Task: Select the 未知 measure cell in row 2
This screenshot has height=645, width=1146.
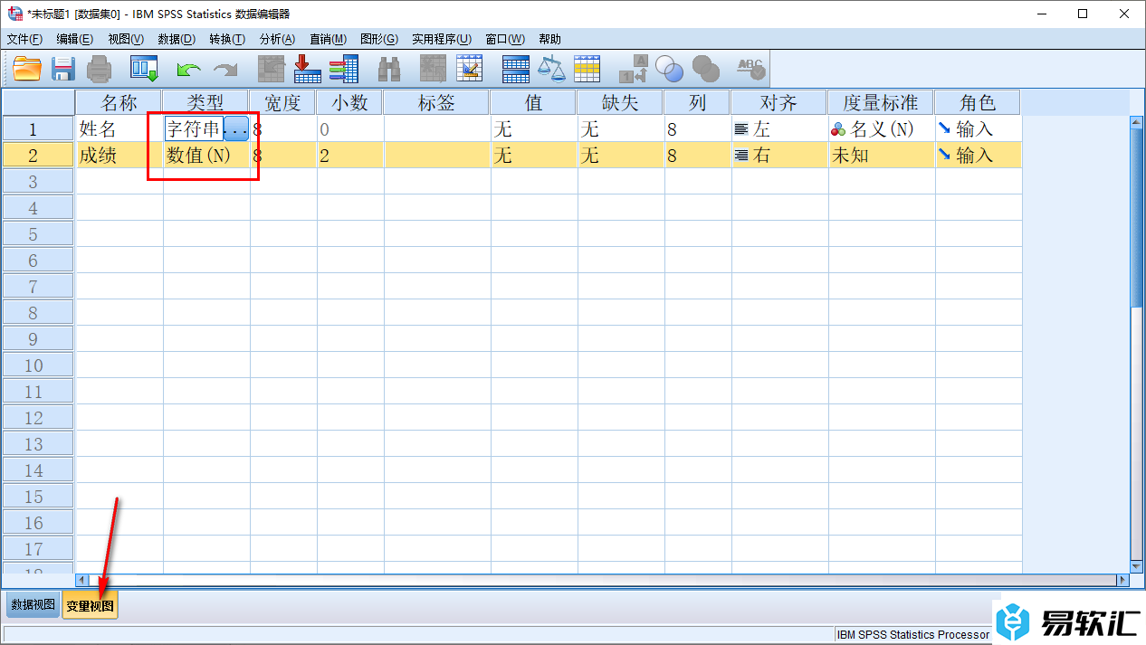Action: pos(882,156)
